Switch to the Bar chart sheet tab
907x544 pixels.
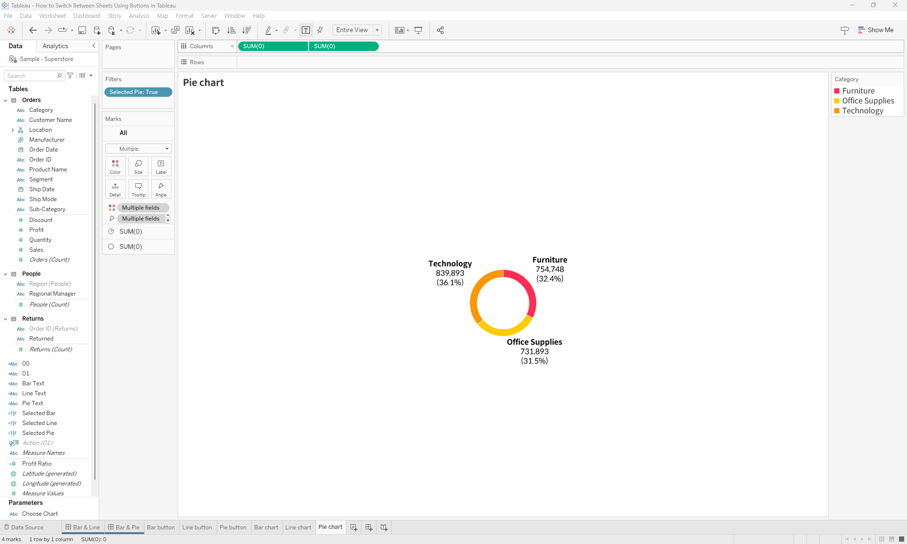point(266,527)
